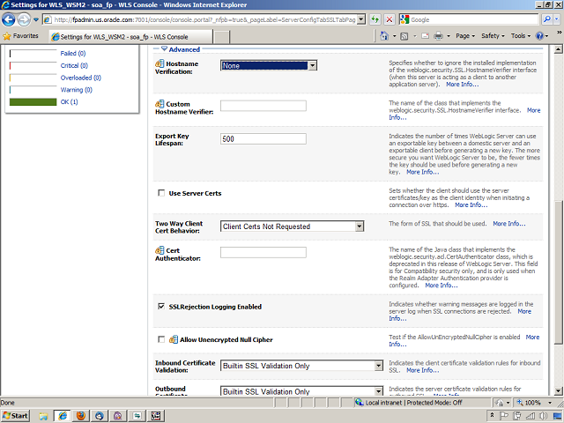Select the WLS Console browser tab
564x423 pixels.
coord(130,37)
